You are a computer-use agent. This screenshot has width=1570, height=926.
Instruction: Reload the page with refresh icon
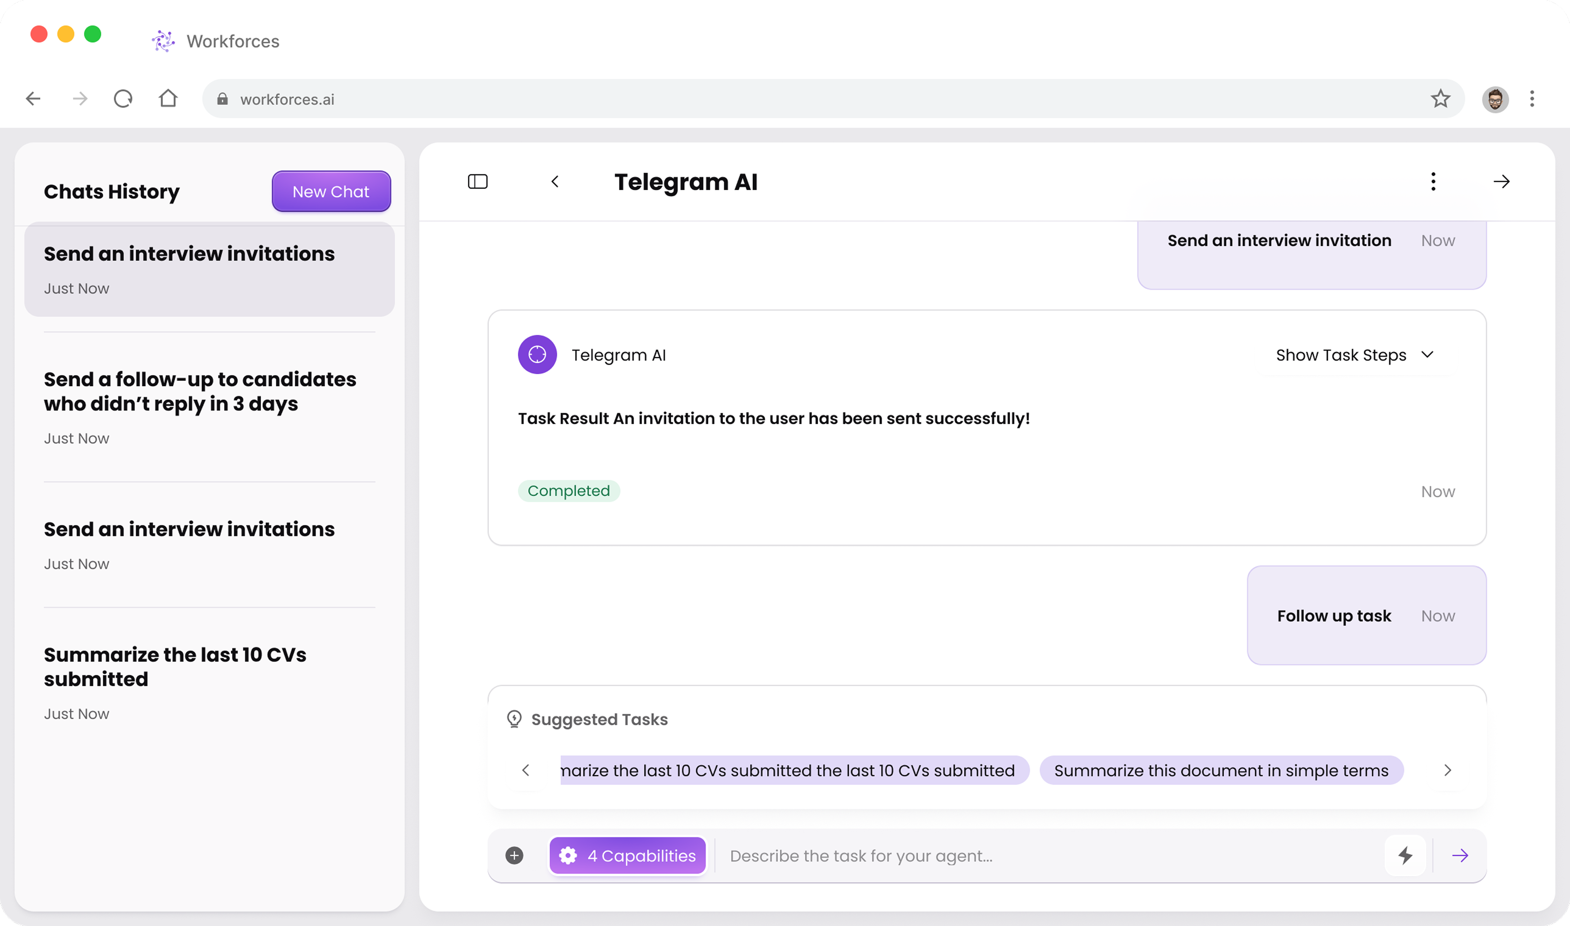123,98
